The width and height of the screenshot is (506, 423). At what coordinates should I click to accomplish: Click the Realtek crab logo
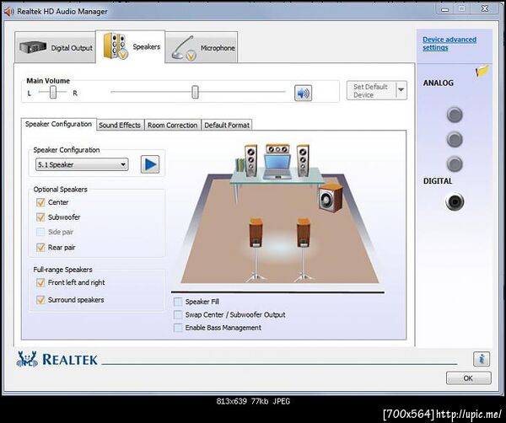tap(27, 359)
